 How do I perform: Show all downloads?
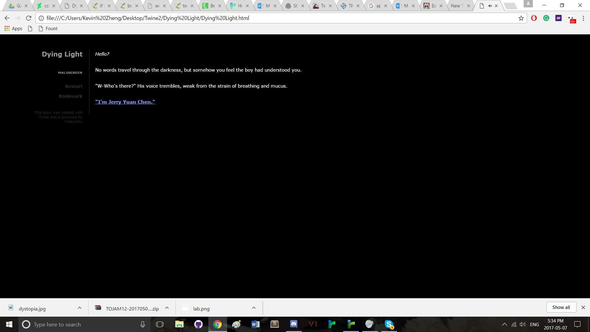click(x=561, y=307)
